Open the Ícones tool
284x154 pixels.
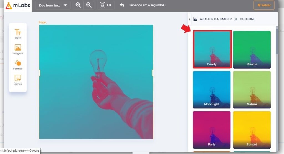(18, 80)
